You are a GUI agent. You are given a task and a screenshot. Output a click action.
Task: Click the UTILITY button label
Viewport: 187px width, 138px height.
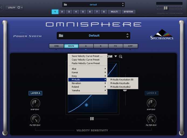click(12, 8)
